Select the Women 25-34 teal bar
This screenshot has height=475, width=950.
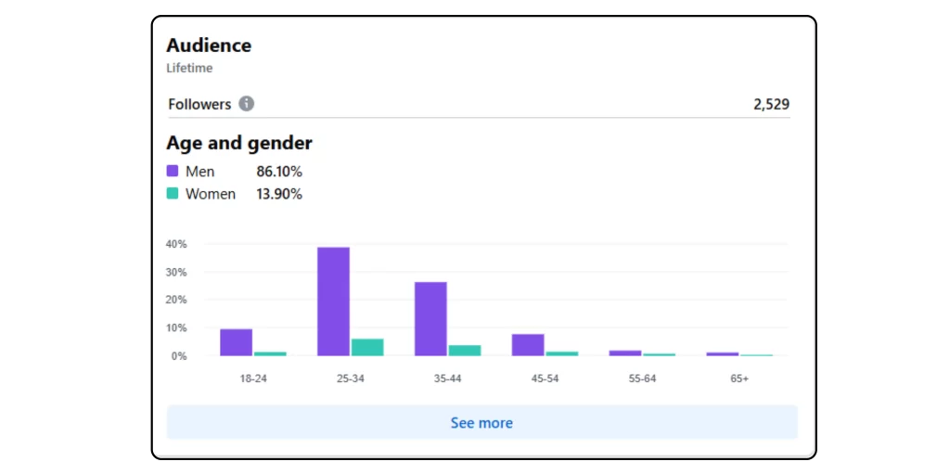367,347
